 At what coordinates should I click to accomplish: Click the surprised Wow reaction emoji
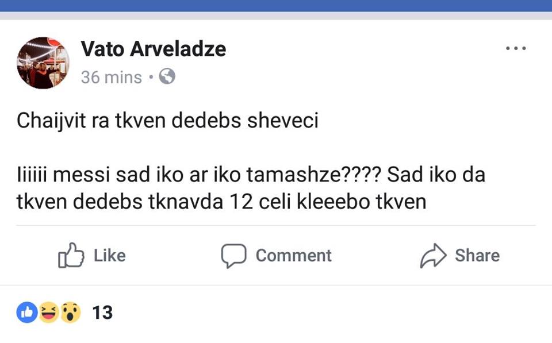coord(70,312)
